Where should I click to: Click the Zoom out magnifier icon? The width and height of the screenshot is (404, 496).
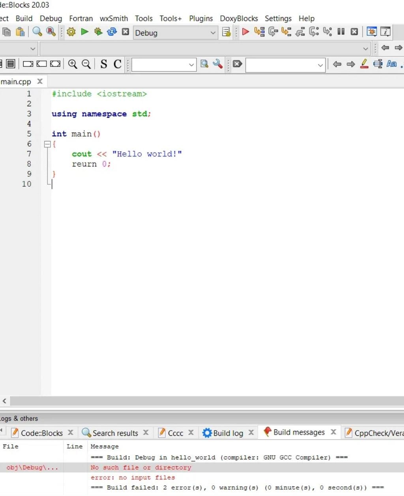pos(86,64)
